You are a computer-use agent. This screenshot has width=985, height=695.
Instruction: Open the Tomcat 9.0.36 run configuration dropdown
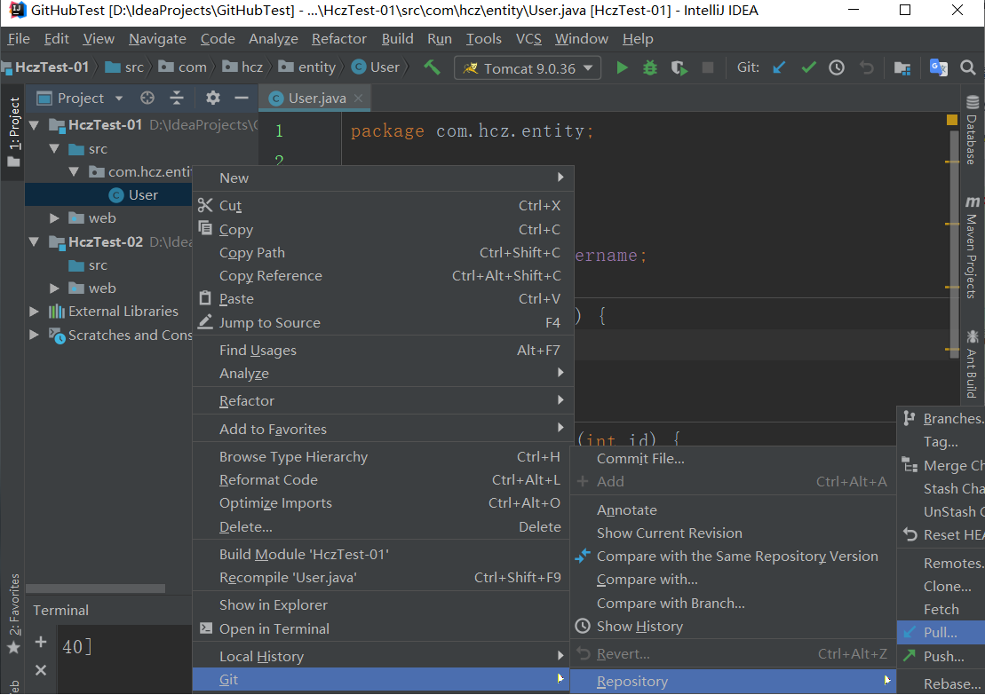coord(528,67)
